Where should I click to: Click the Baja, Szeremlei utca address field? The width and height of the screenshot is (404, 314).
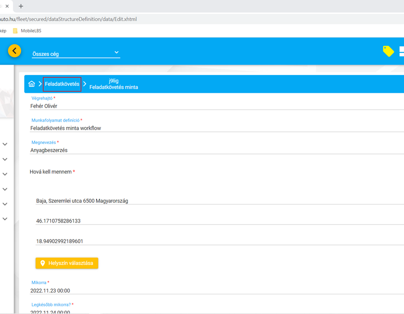coord(220,201)
